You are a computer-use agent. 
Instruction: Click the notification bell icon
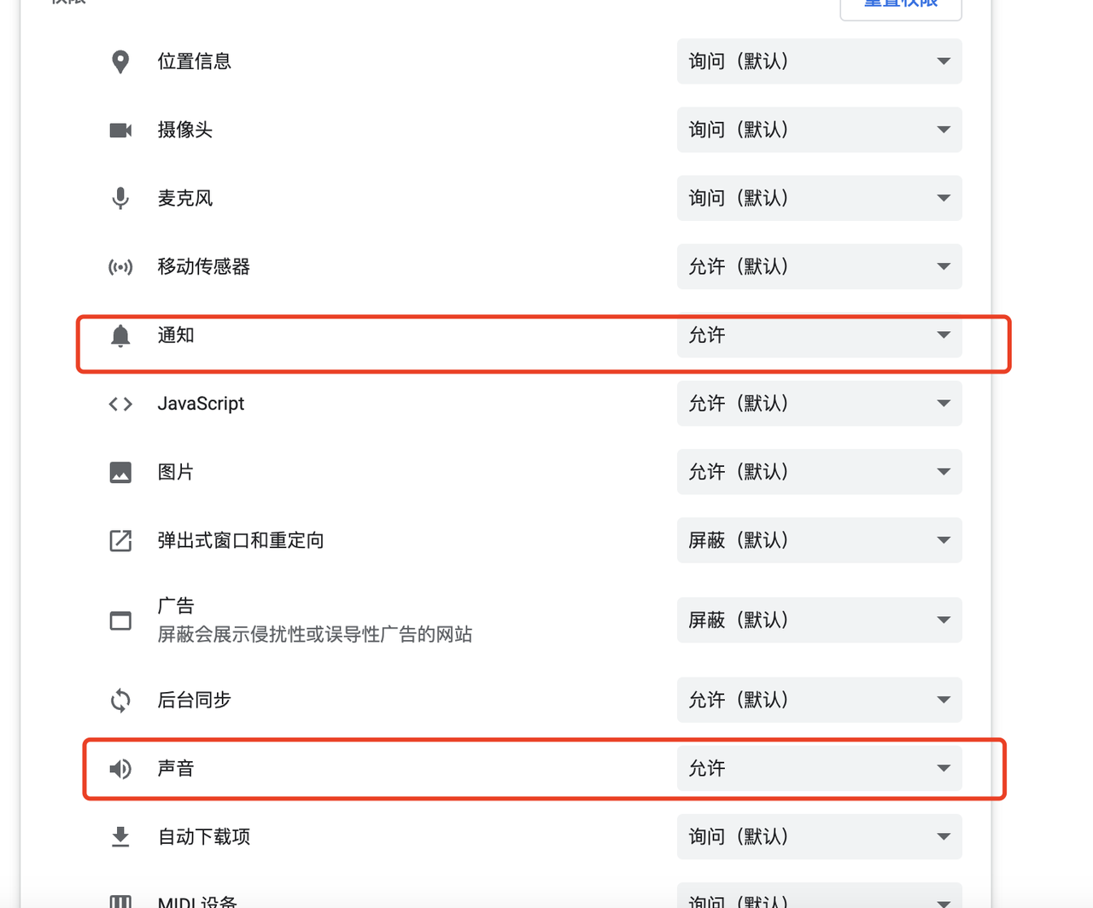(x=120, y=335)
